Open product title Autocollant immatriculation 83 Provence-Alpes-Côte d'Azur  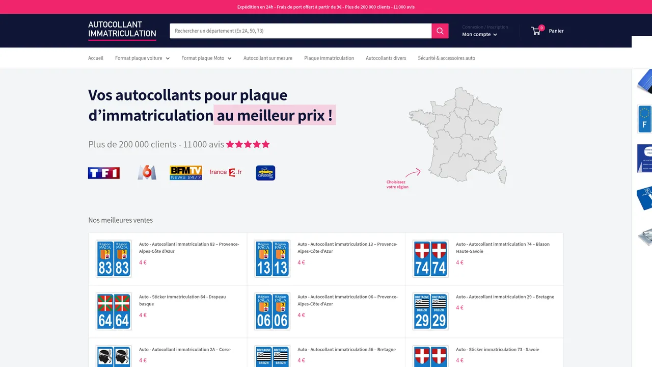pos(189,248)
